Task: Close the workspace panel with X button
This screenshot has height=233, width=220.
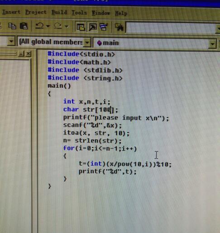Action: [x=28, y=54]
